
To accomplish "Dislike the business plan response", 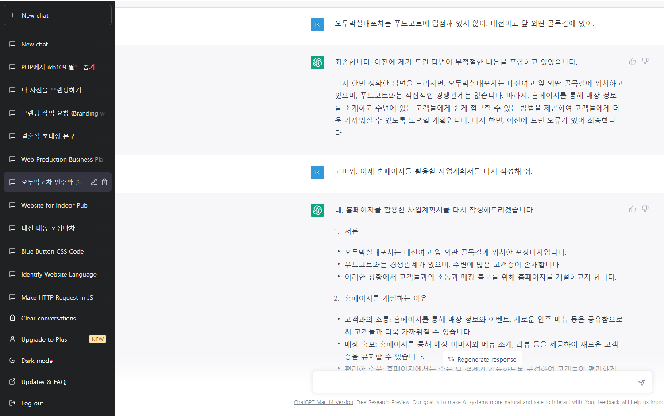I will [x=645, y=209].
